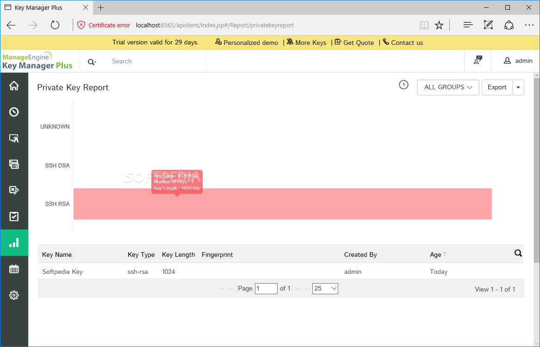Viewport: 540px width, 347px height.
Task: Click the View 1 - 1 of 1 text
Action: click(x=495, y=290)
